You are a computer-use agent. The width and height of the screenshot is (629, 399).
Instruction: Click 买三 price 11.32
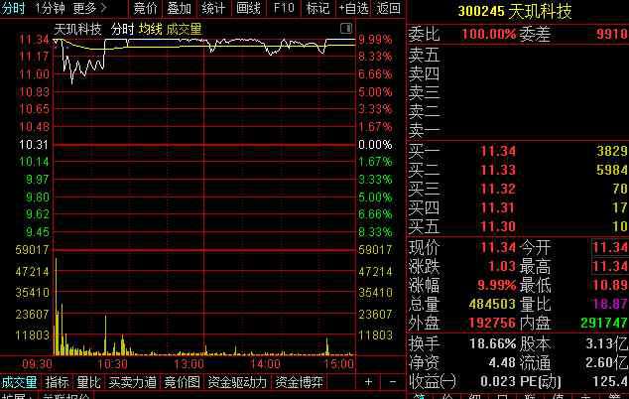click(x=498, y=189)
